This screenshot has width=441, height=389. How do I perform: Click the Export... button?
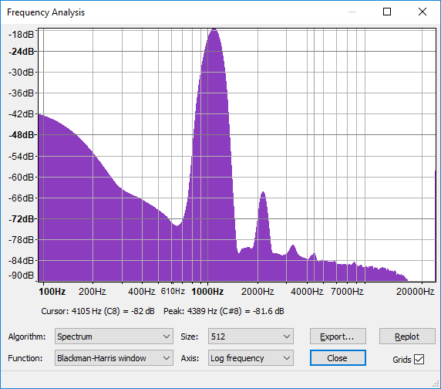(338, 336)
